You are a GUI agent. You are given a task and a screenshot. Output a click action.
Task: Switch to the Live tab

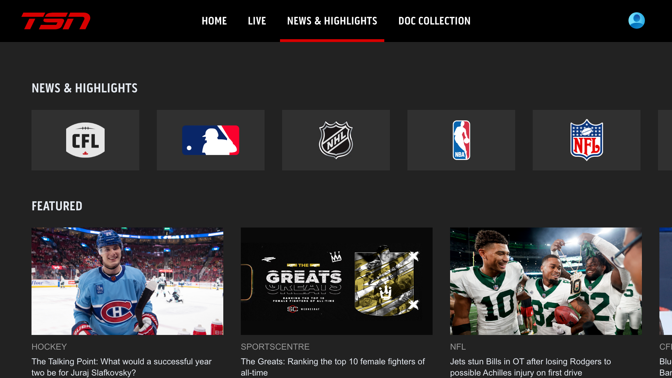(x=257, y=21)
